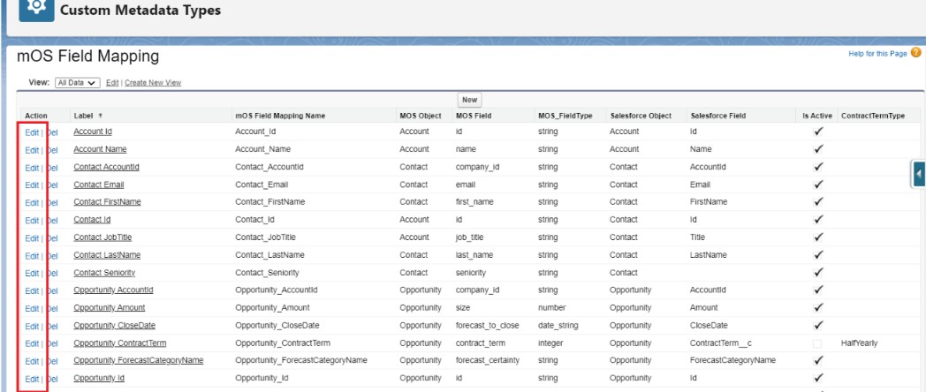The image size is (926, 392).
Task: Open the Account Name label link
Action: pos(100,149)
